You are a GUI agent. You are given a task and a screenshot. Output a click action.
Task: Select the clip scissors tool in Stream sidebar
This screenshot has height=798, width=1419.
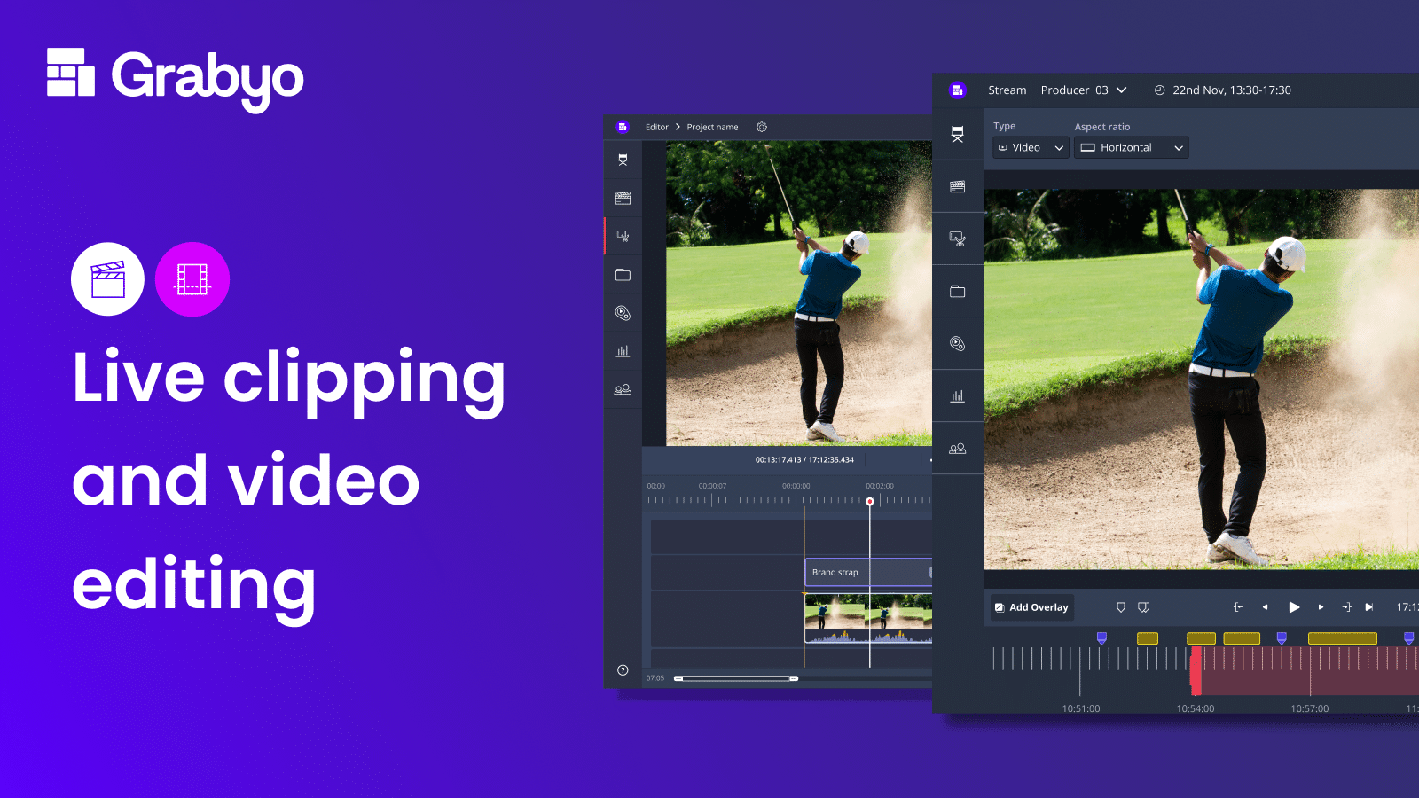click(x=957, y=239)
